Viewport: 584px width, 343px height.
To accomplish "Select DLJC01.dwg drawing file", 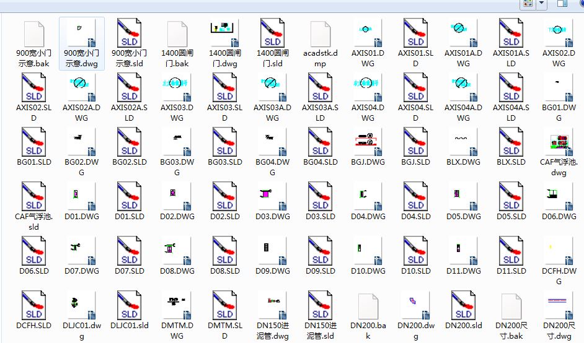I will tap(82, 306).
